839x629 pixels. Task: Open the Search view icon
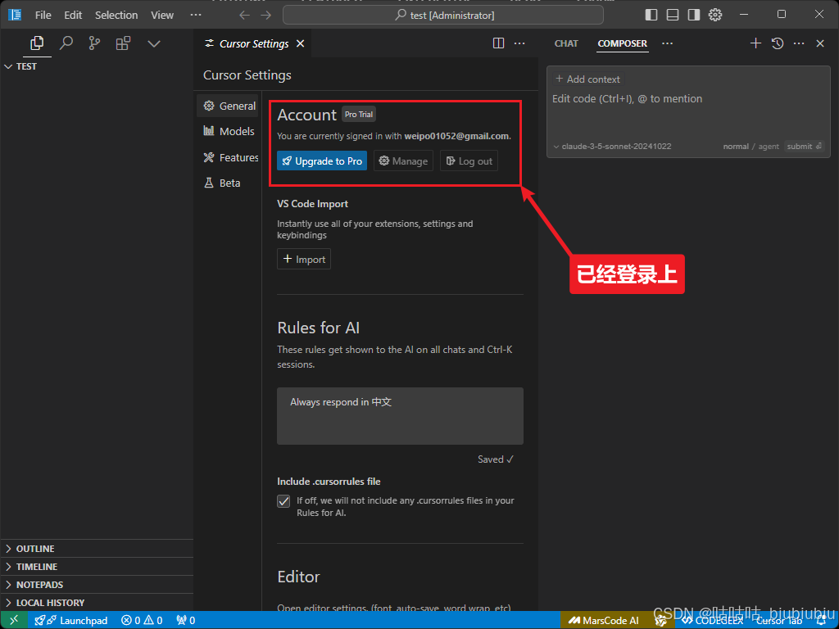[x=66, y=43]
